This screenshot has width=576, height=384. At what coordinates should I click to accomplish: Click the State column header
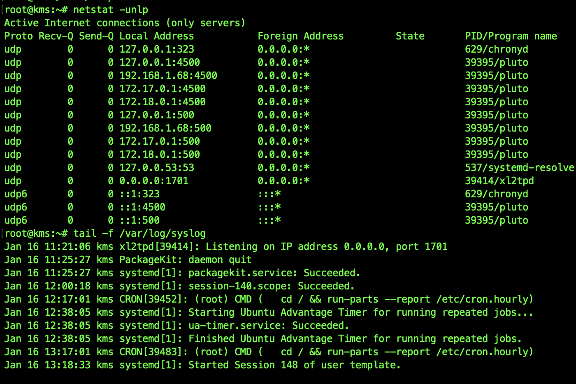tap(410, 36)
